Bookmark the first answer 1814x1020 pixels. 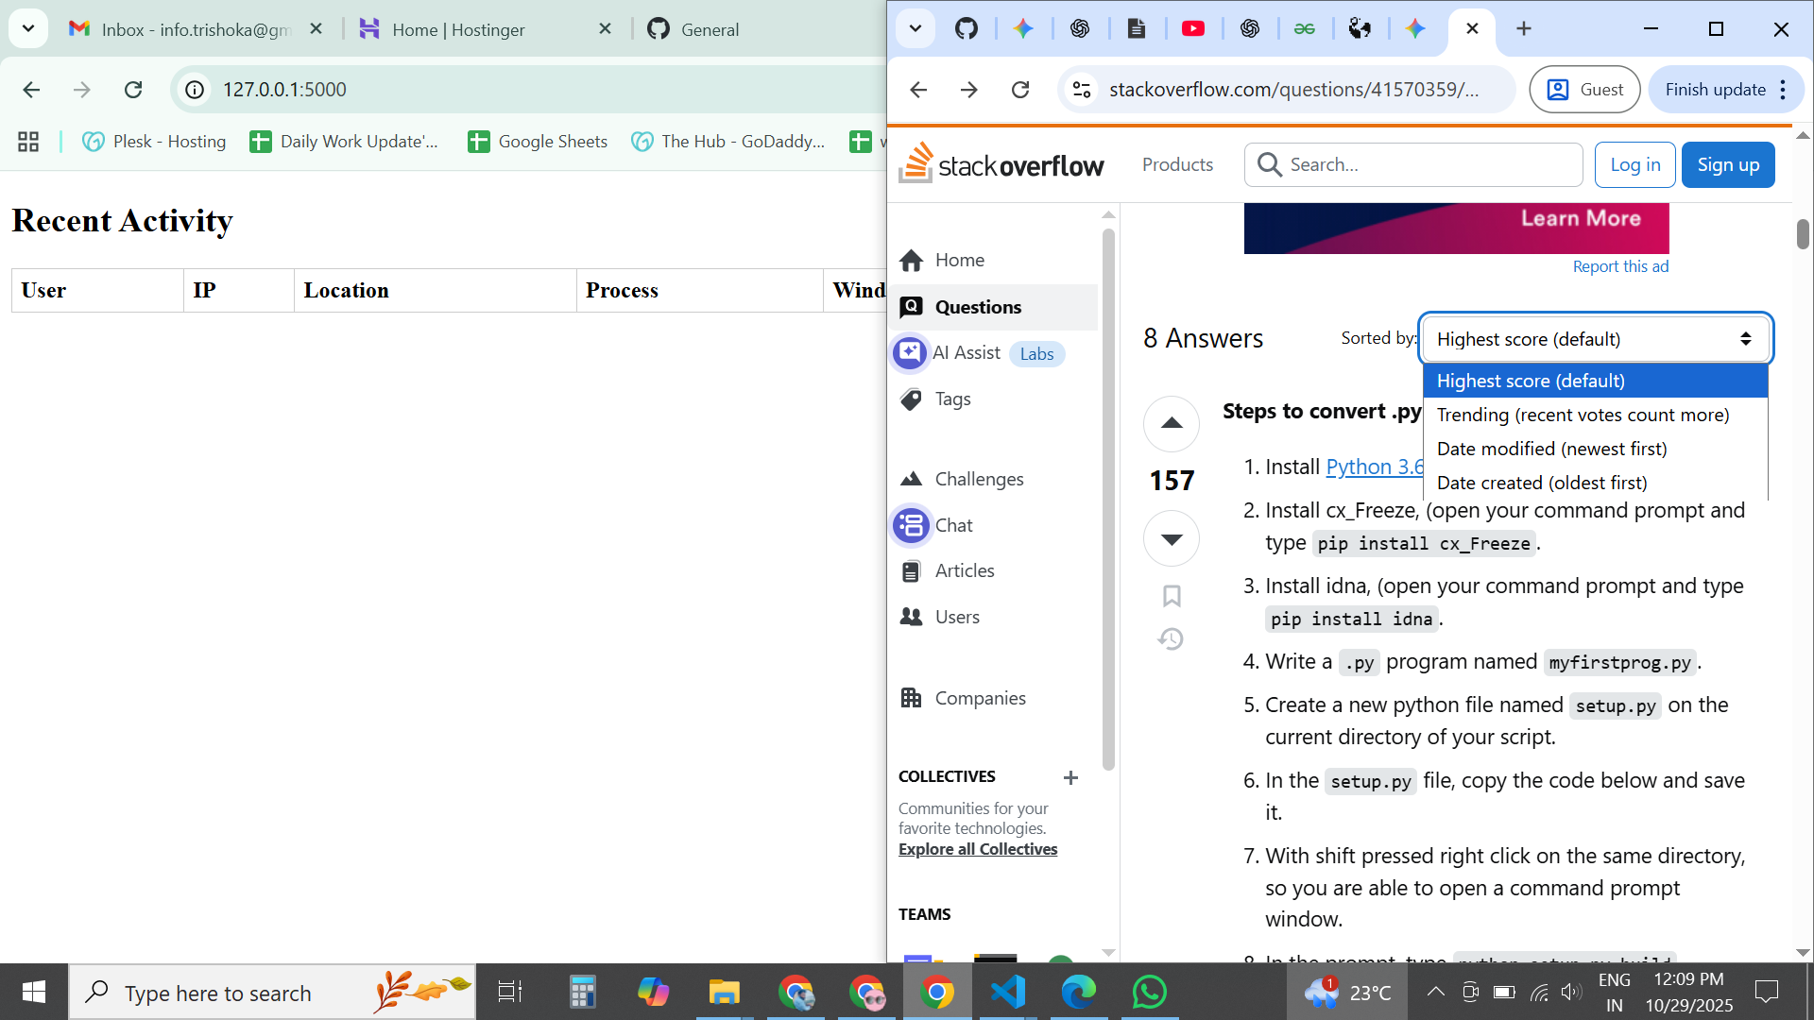[x=1172, y=596]
